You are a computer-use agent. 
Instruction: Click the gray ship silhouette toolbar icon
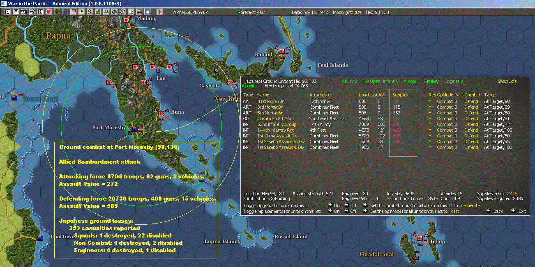pos(107,12)
